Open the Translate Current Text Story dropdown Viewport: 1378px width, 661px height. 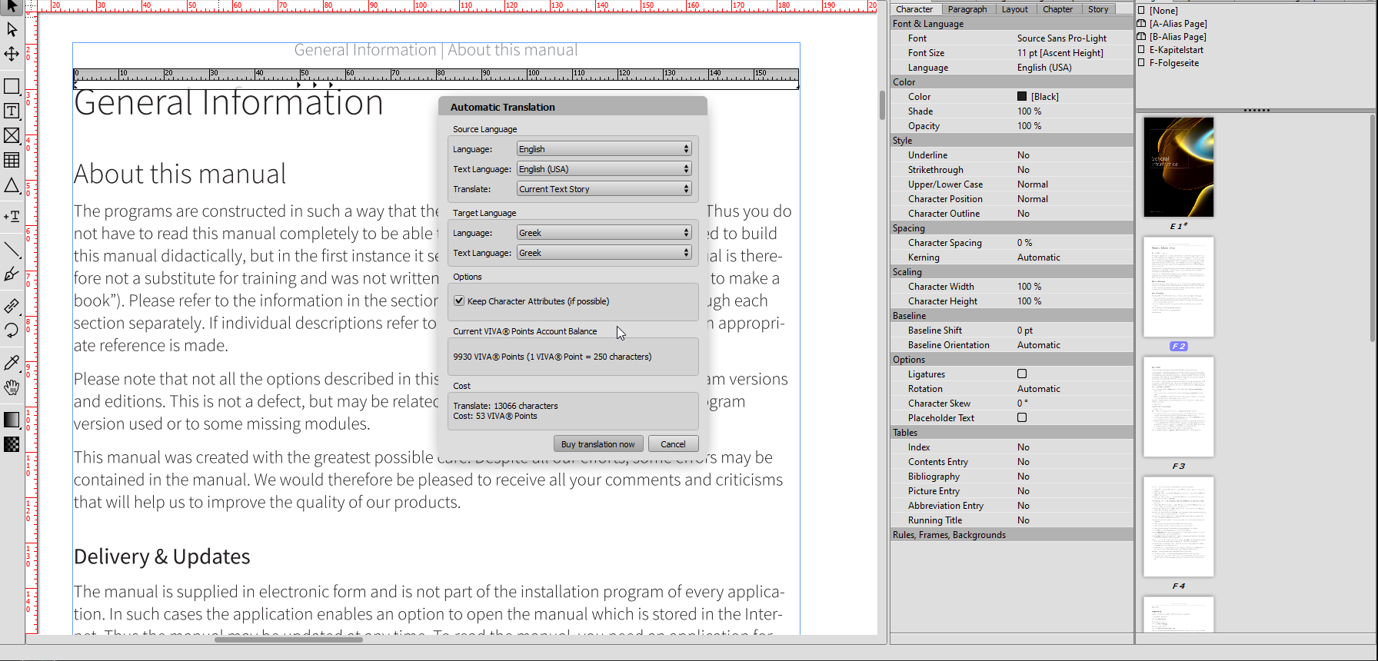604,189
